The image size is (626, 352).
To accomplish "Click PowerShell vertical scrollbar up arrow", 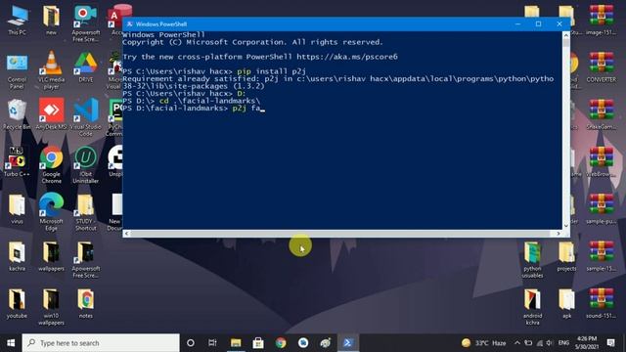I will [566, 35].
